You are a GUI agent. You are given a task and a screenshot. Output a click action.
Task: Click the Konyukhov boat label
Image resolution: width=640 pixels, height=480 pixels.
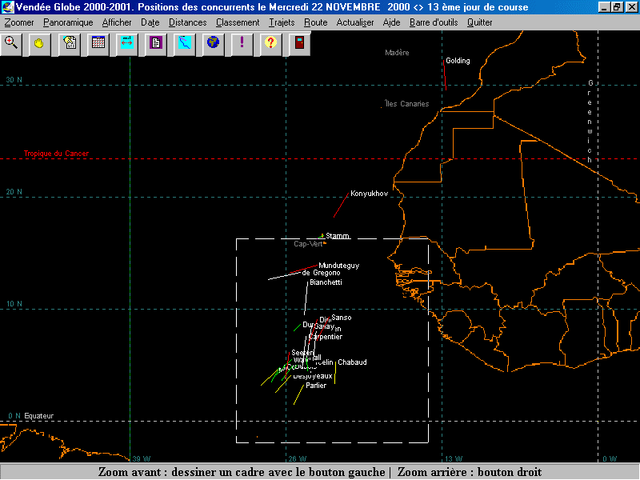click(369, 194)
